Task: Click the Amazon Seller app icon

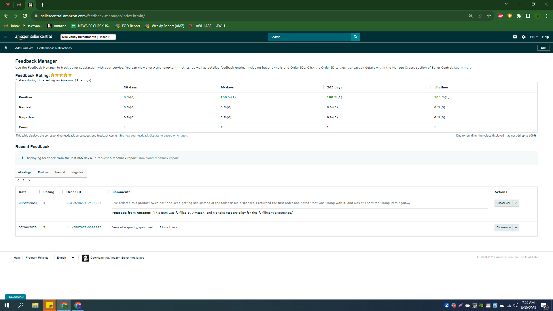Action: (x=85, y=258)
